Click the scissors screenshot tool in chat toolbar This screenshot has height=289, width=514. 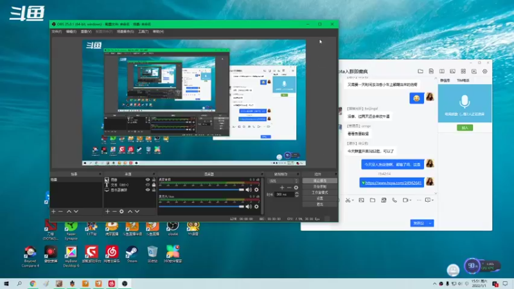pyautogui.click(x=348, y=200)
